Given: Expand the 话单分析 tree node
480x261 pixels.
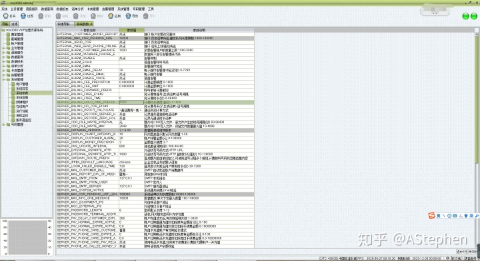Looking at the screenshot, I should click(3, 66).
